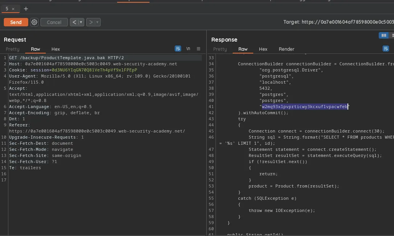Click the product = Product.from(resultSet) line

pyautogui.click(x=294, y=186)
